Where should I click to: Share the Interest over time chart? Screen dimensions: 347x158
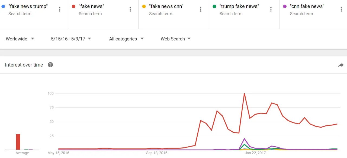(341, 65)
